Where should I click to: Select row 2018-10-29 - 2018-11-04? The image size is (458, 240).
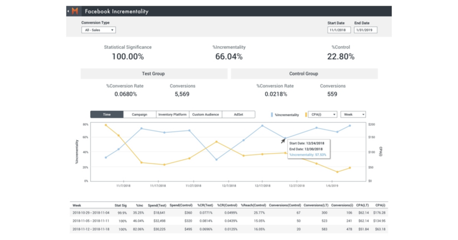[x=229, y=213]
